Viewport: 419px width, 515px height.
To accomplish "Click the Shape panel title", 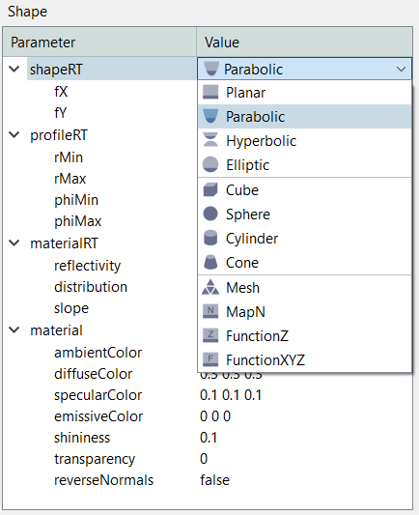I will (x=28, y=12).
